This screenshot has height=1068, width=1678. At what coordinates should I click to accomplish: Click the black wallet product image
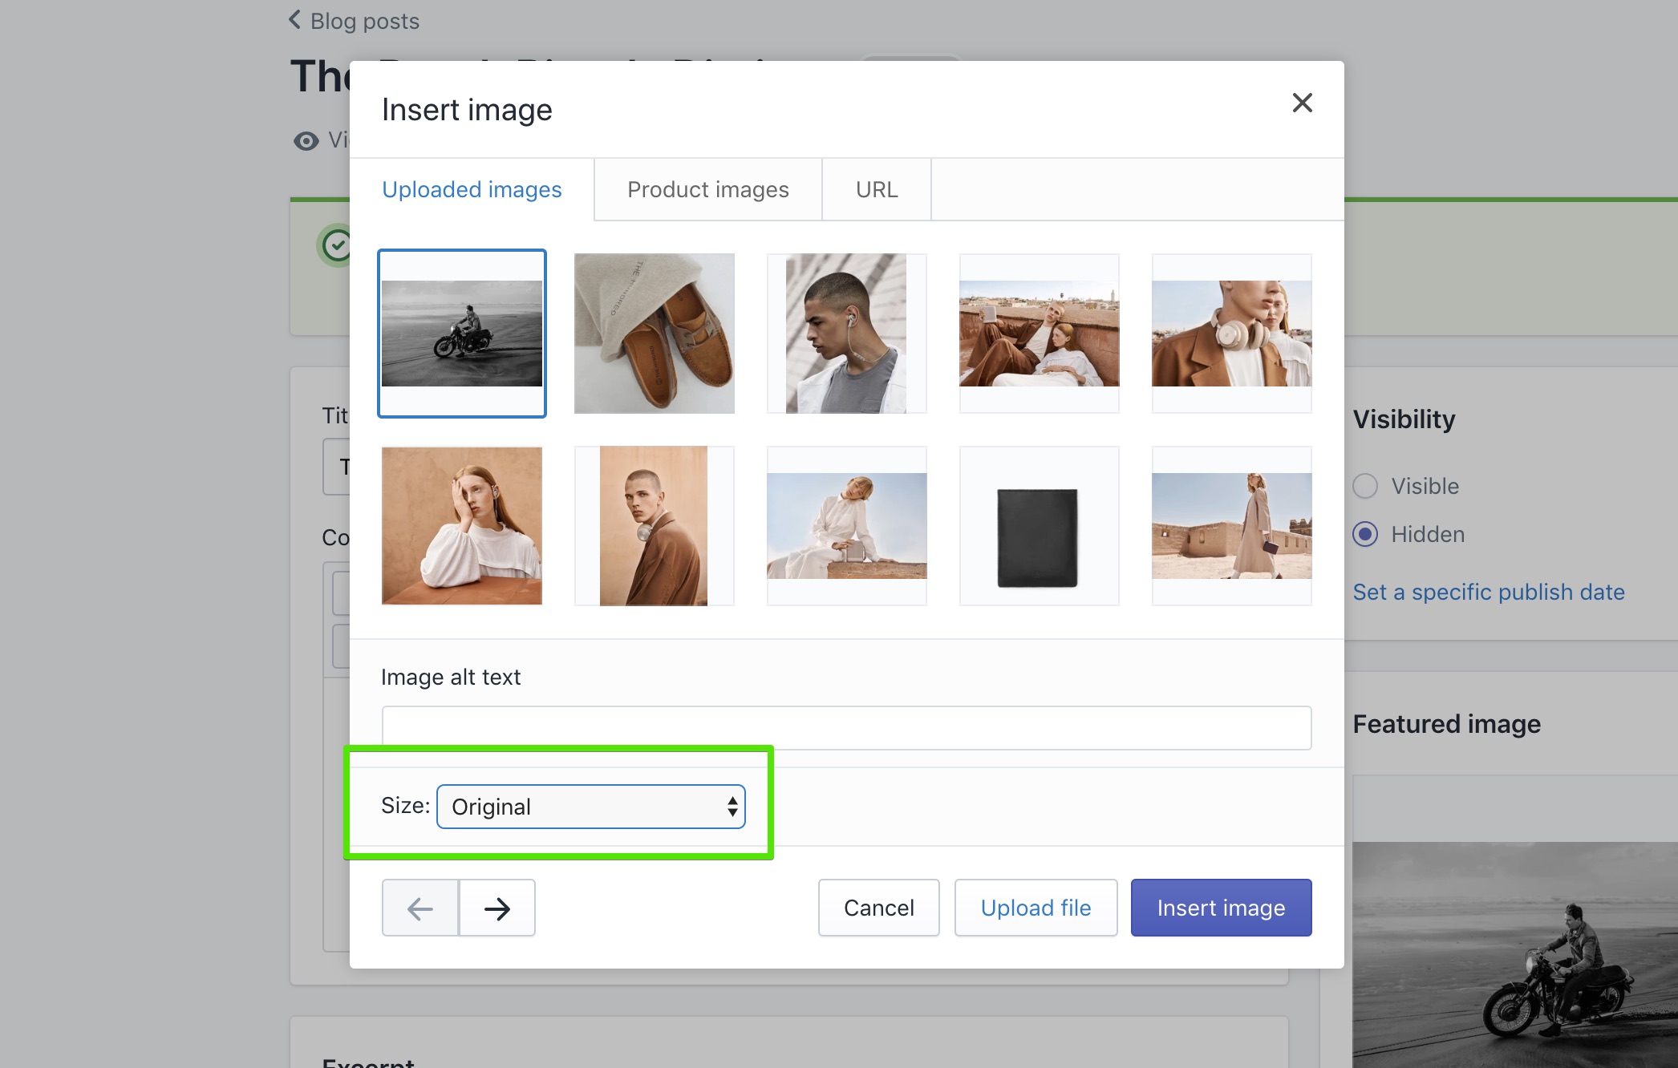click(1039, 525)
